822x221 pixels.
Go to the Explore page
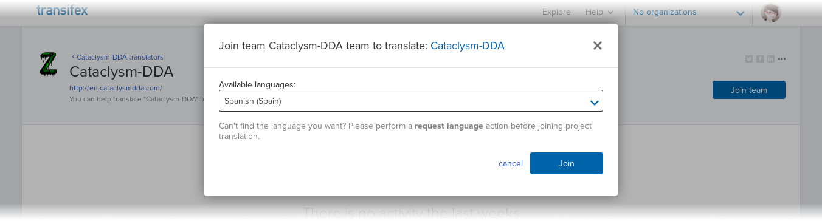[556, 12]
